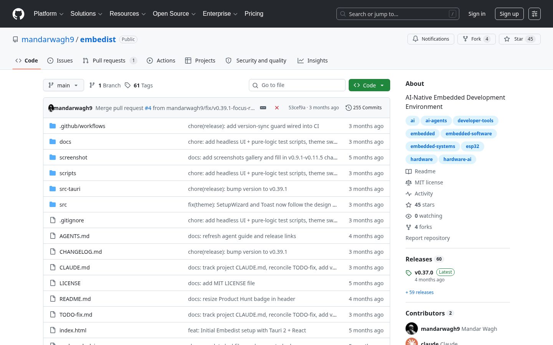Screen dimensions: 553x345
Task: Open the Security and quality tab
Action: [256, 61]
